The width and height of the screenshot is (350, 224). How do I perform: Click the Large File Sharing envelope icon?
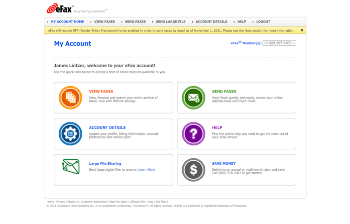tap(71, 166)
